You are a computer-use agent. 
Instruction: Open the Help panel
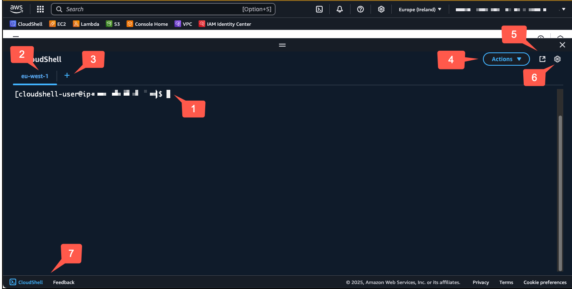[x=361, y=9]
